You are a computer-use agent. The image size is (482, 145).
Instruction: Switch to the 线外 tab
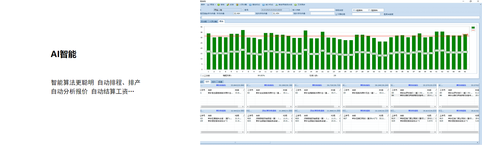click(x=214, y=82)
